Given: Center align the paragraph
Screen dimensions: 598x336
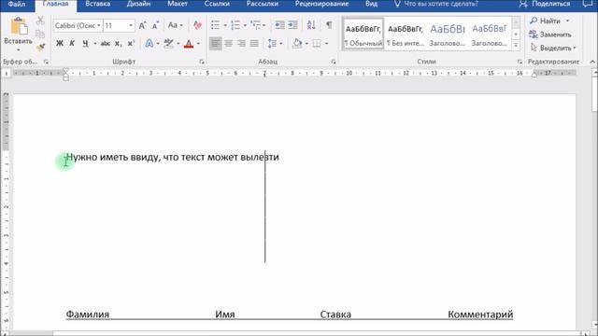Looking at the screenshot, I should pyautogui.click(x=228, y=44).
